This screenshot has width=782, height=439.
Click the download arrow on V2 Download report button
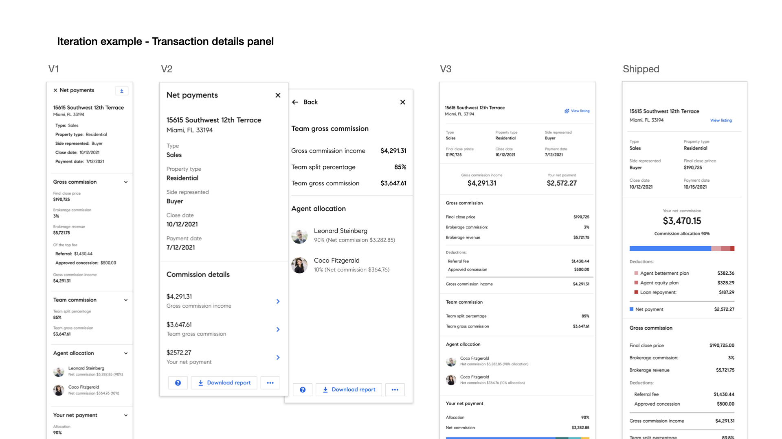click(201, 382)
